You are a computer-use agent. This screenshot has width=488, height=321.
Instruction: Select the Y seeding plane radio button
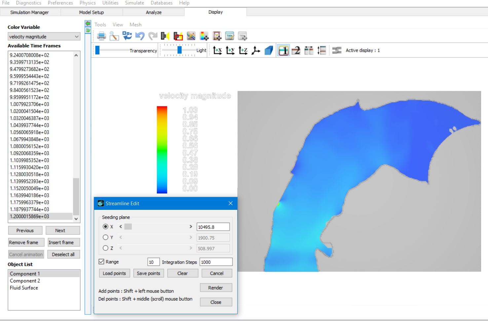click(106, 238)
